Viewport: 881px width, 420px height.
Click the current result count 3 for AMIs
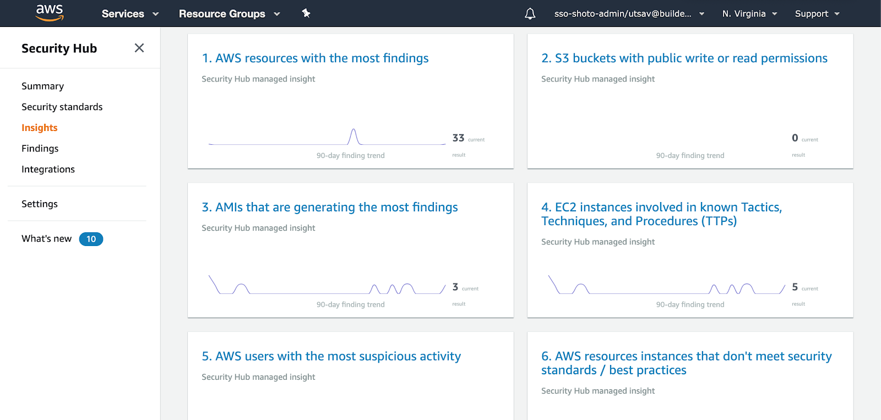455,287
